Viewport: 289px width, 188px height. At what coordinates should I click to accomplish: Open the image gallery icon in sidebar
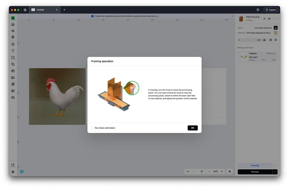coord(13,78)
